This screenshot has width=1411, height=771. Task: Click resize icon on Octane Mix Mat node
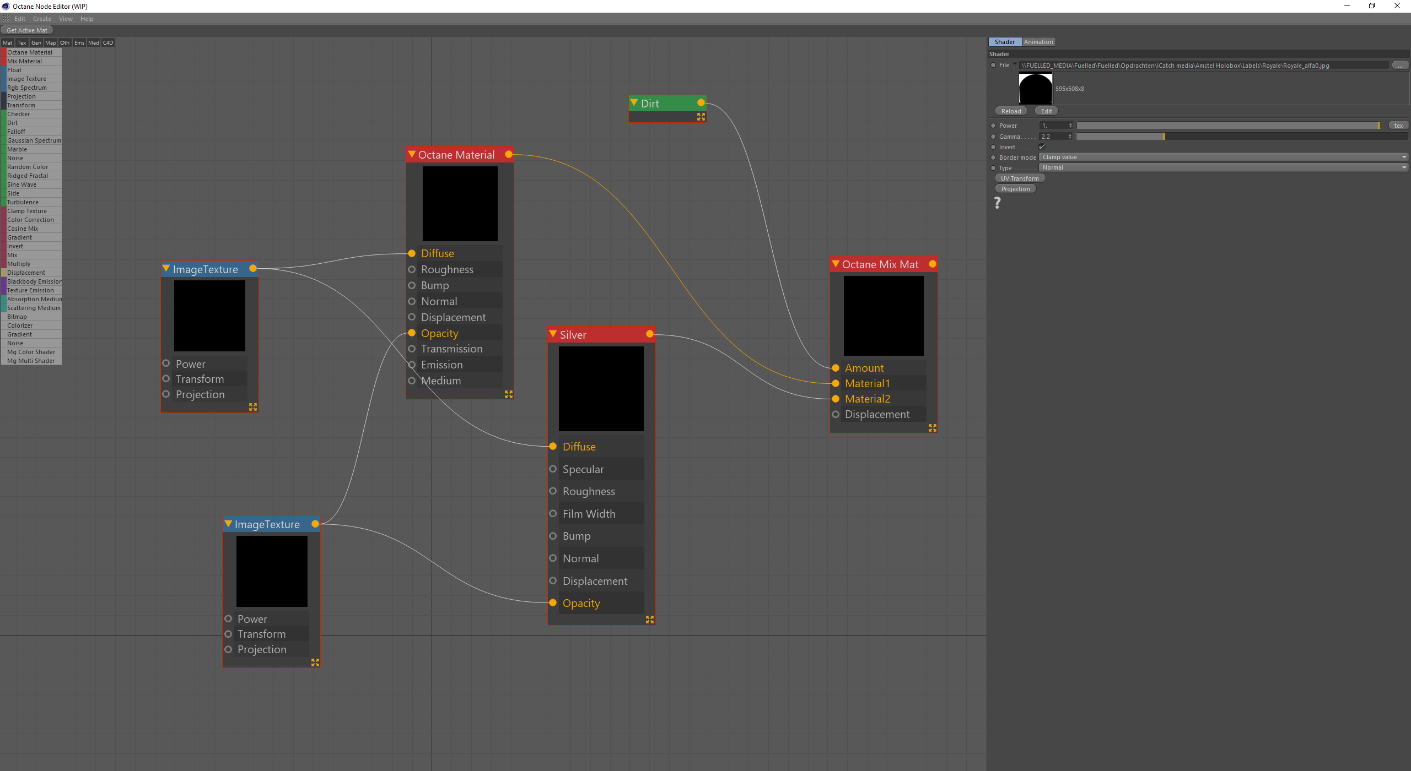coord(932,428)
